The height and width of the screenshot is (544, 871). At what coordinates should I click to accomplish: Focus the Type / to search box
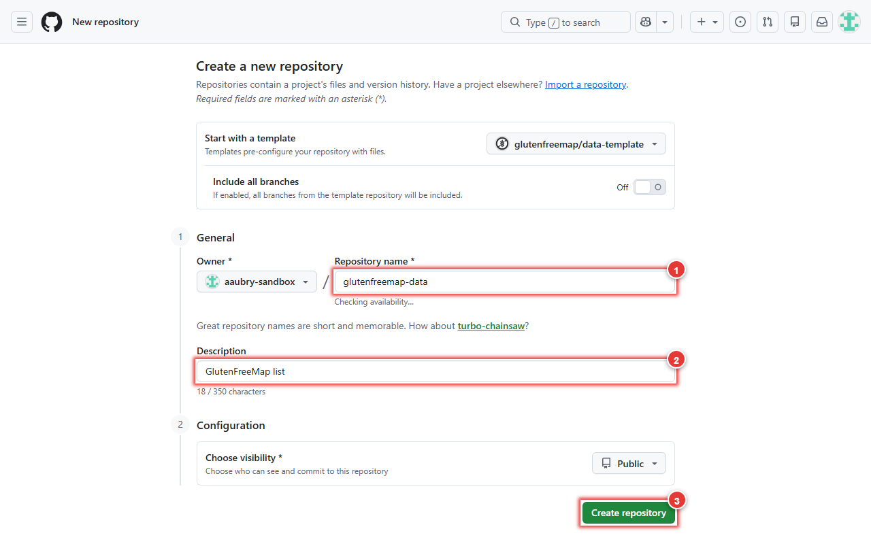[x=565, y=22]
